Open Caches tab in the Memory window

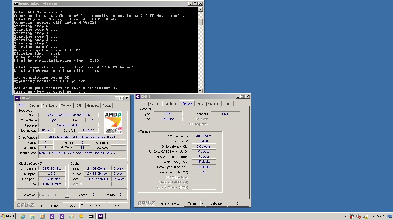pos(155,104)
